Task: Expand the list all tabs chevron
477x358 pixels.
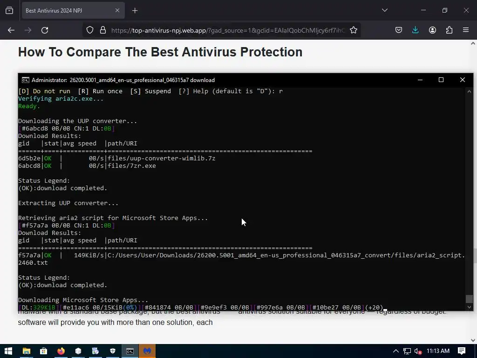Action: point(384,10)
